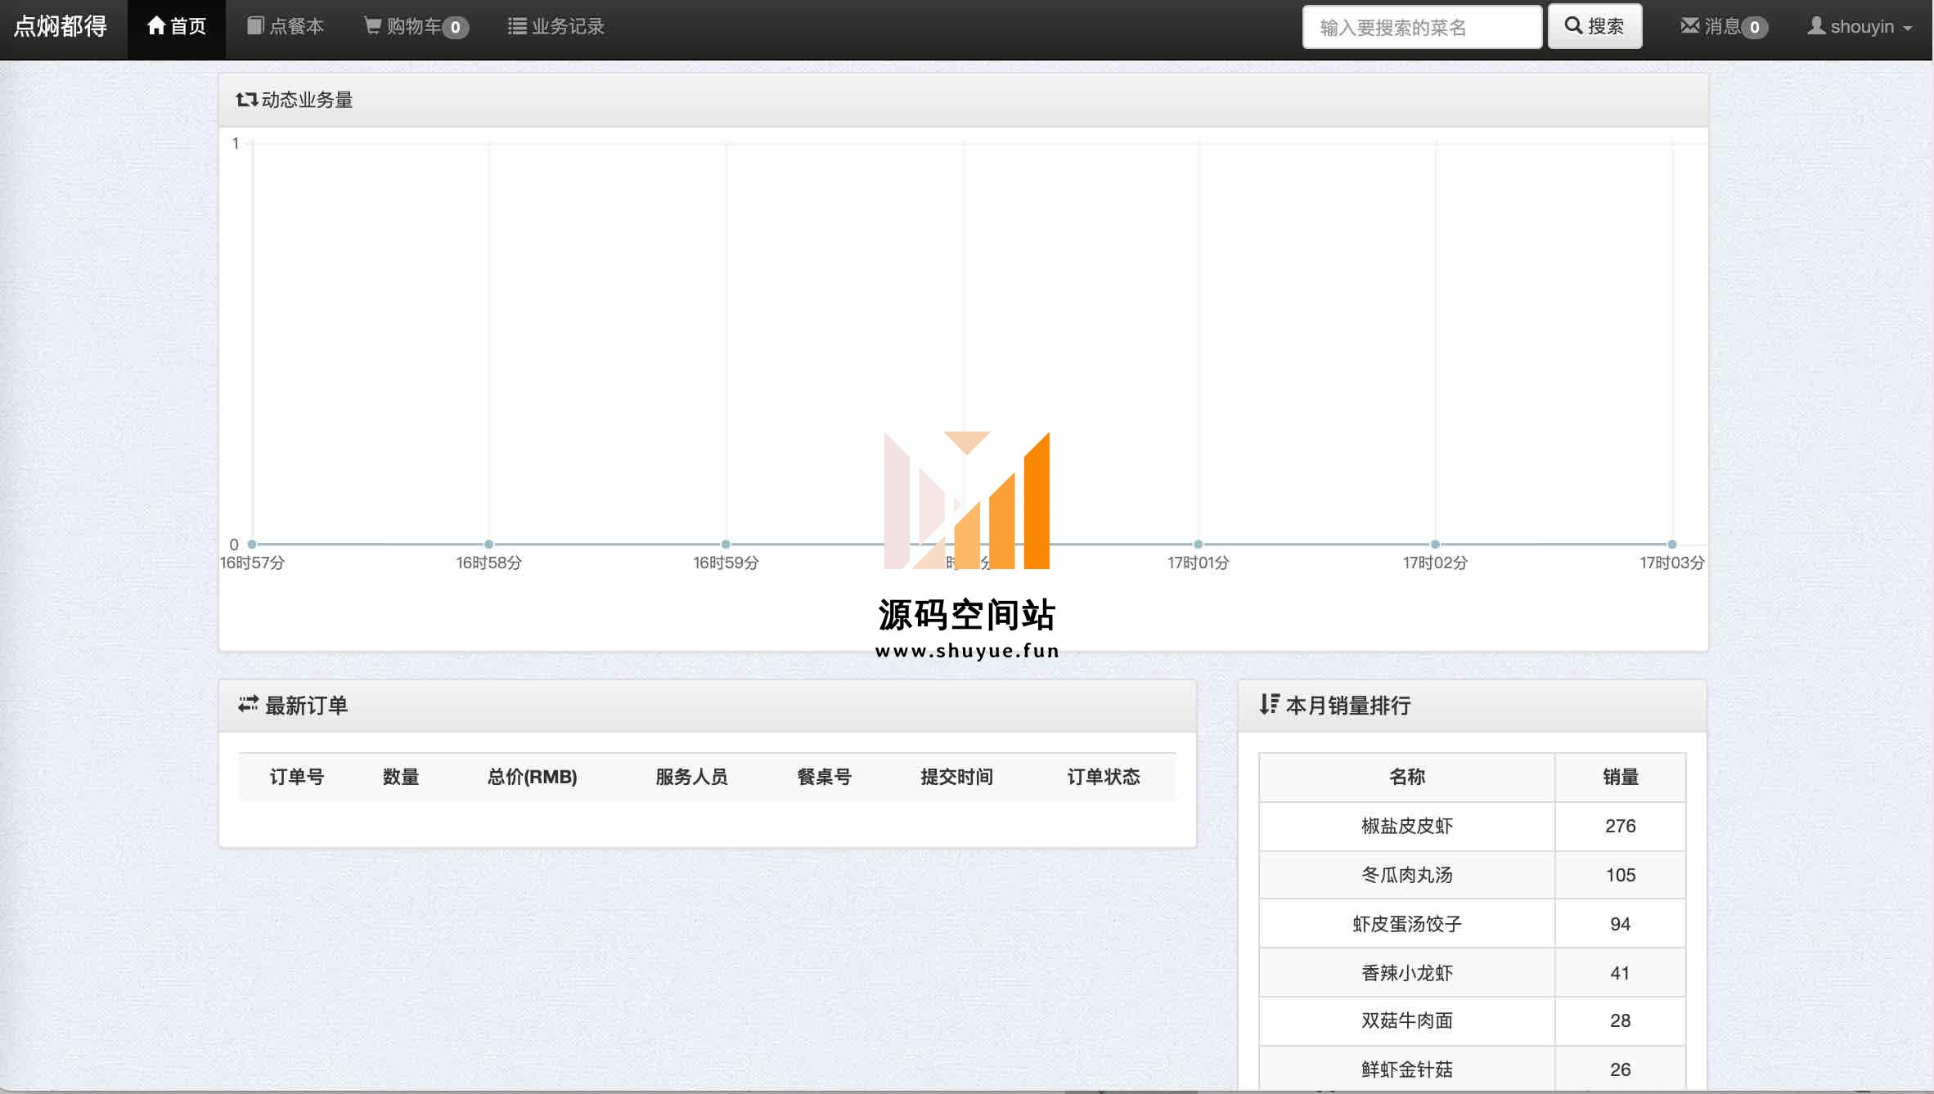The width and height of the screenshot is (1934, 1094).
Task: Click the chart data point at 17时03分
Action: [1672, 545]
